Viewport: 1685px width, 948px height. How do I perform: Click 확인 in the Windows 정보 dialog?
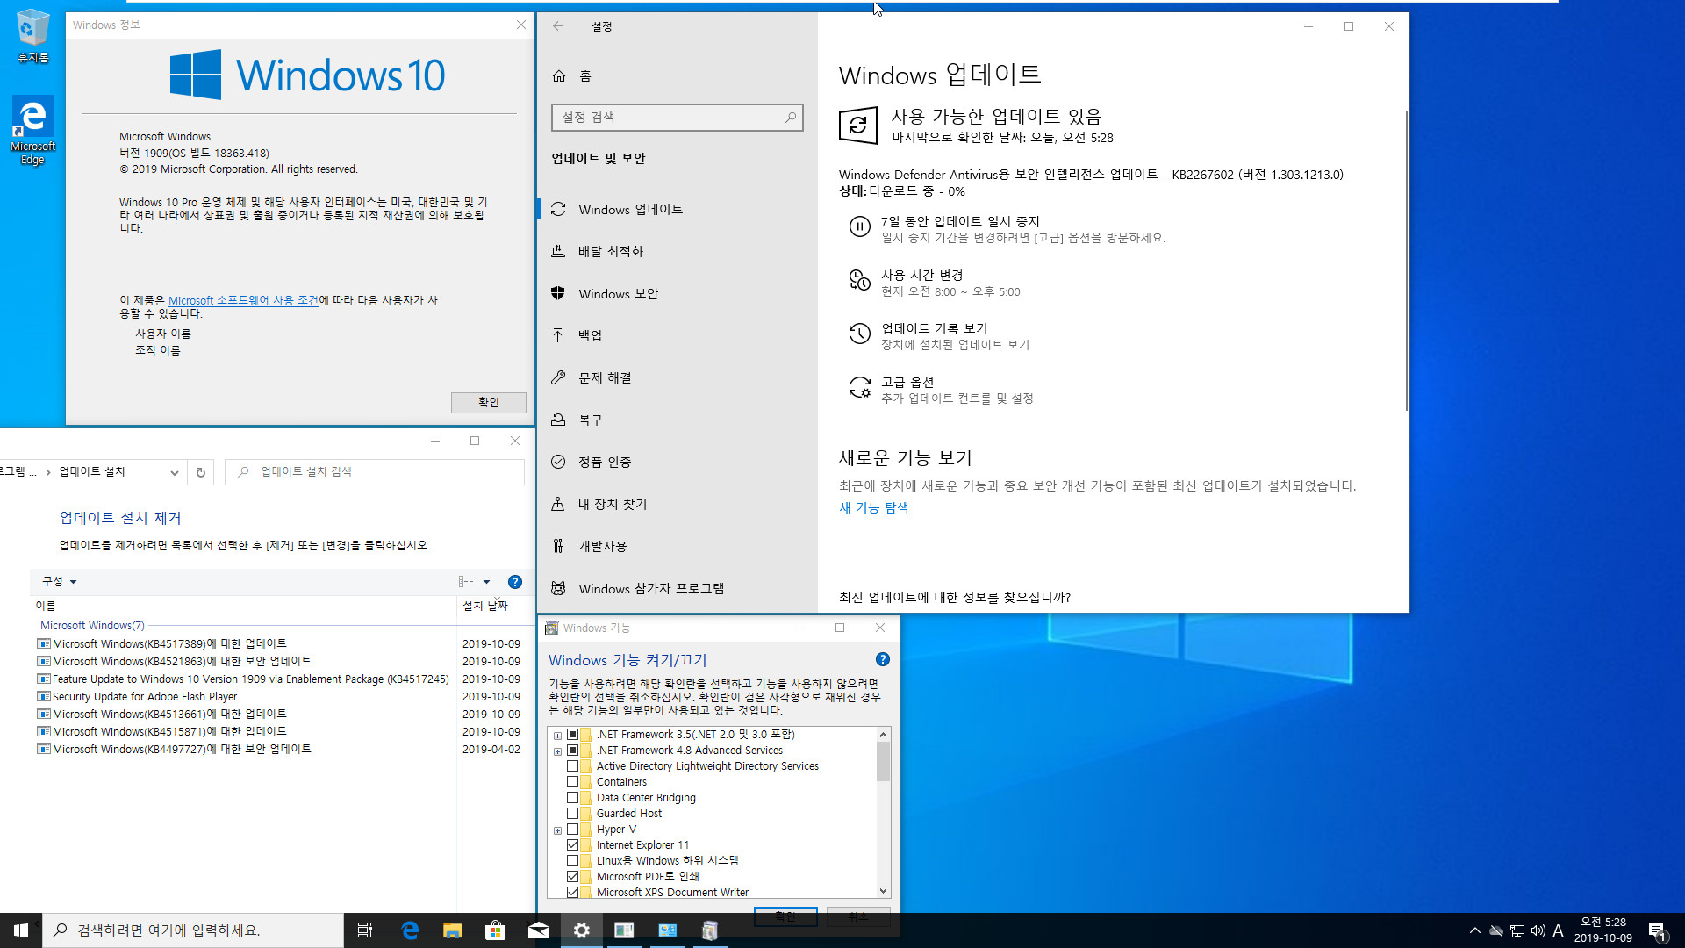pos(489,402)
